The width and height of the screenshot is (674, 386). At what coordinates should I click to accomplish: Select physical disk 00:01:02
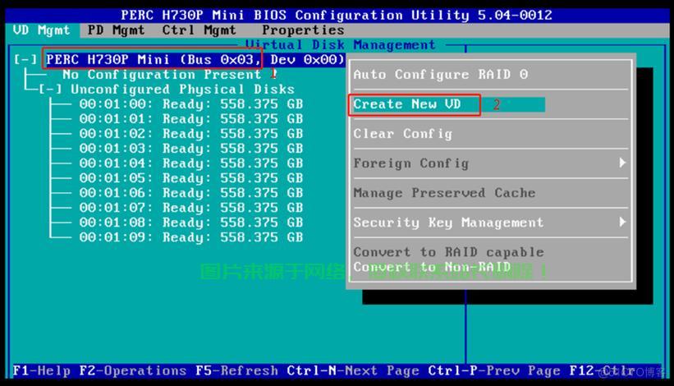point(190,134)
